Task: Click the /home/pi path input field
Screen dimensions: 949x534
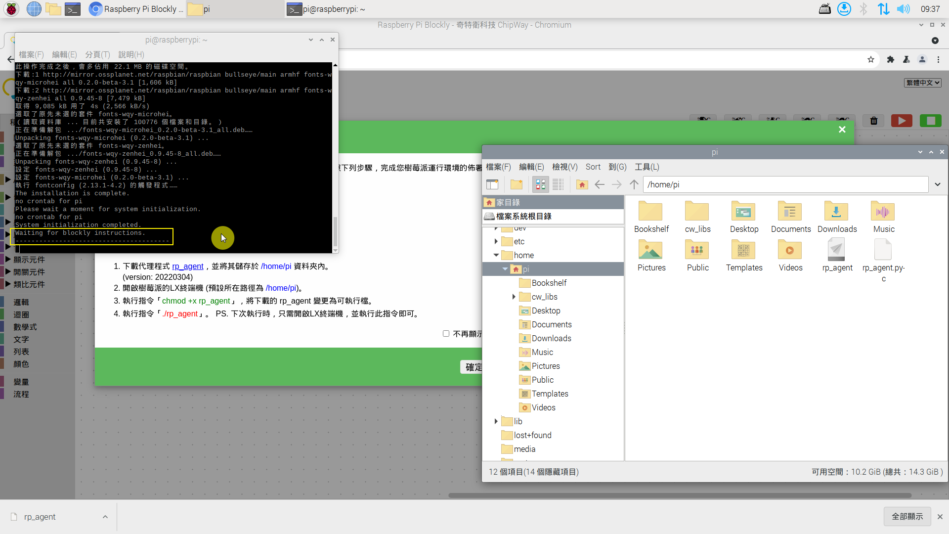Action: tap(785, 184)
